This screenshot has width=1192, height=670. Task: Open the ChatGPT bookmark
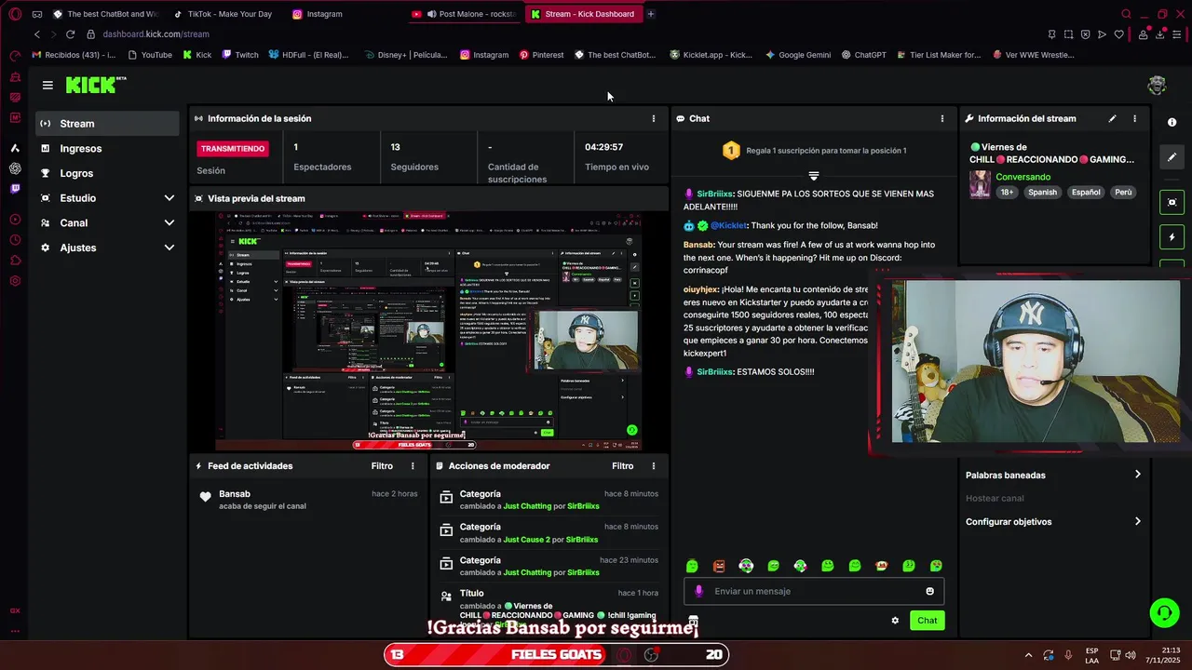(863, 55)
